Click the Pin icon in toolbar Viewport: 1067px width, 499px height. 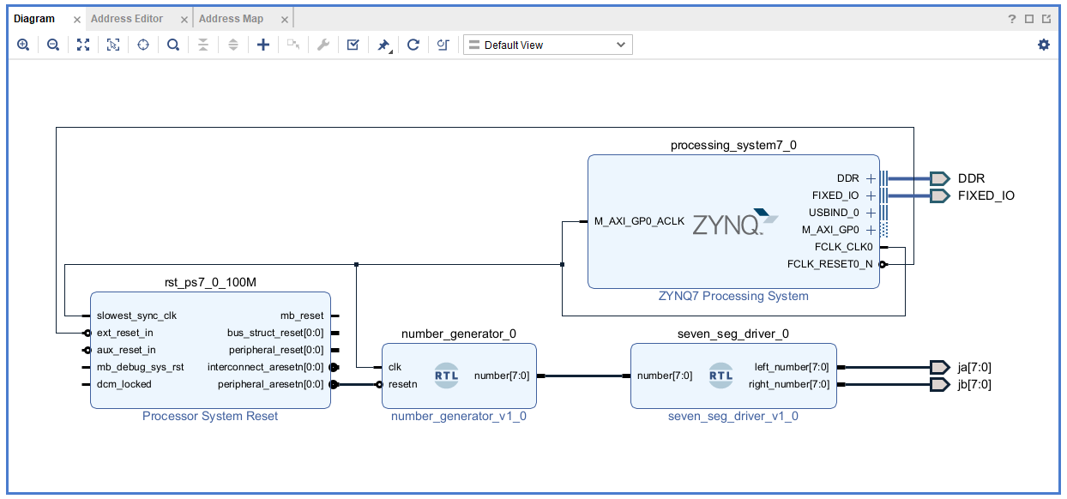383,45
